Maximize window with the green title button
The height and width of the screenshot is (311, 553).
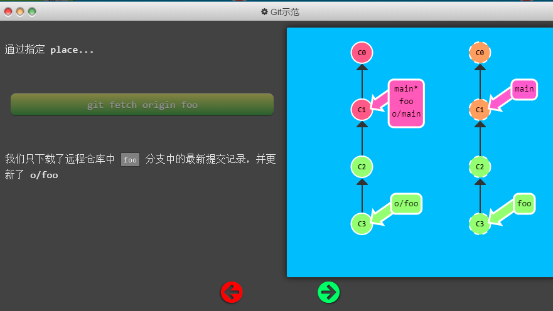32,12
